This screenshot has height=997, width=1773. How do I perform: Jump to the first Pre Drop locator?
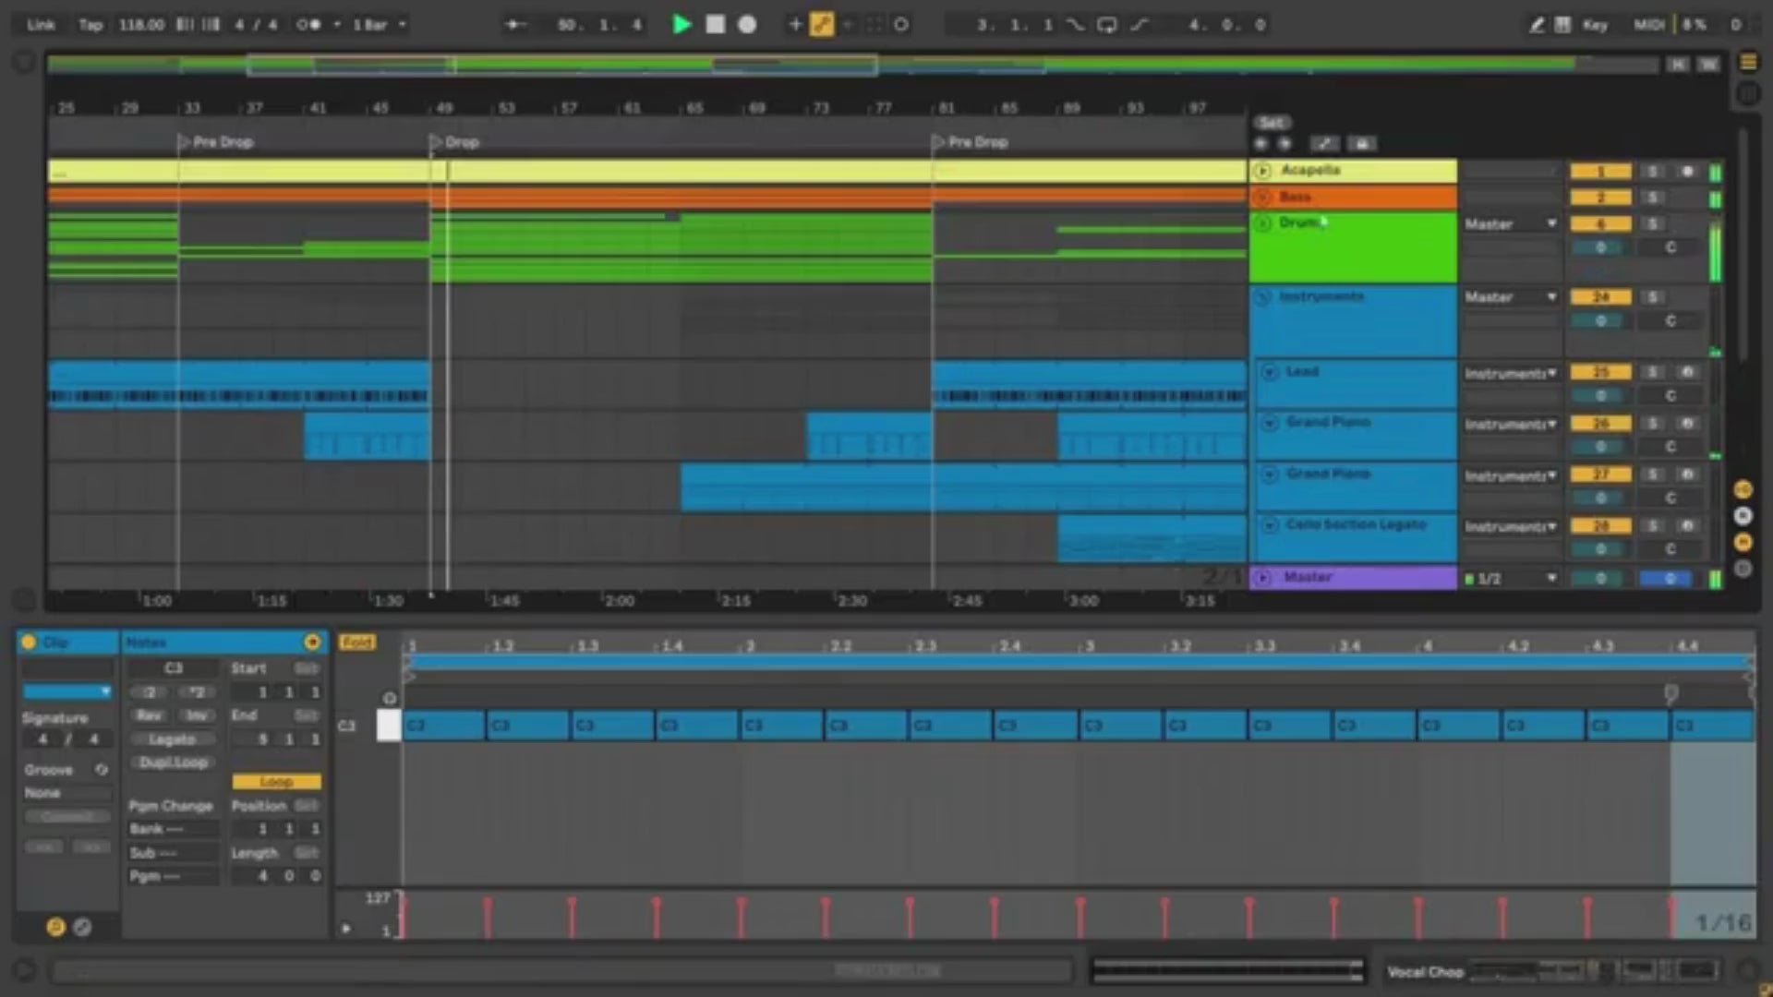click(x=215, y=142)
